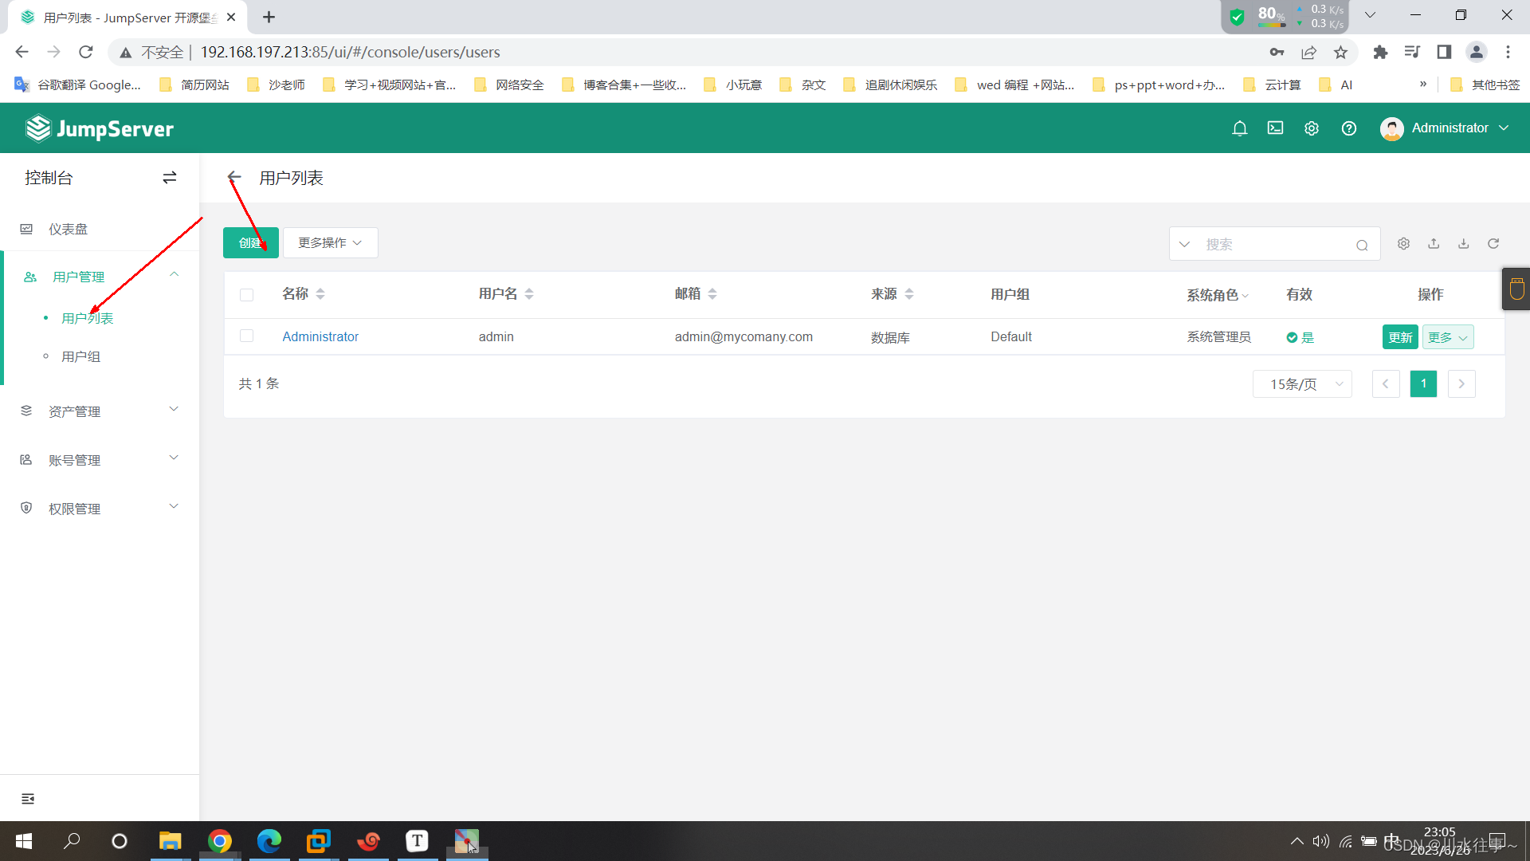Select the Administrator row checkbox
1530x861 pixels.
tap(247, 336)
